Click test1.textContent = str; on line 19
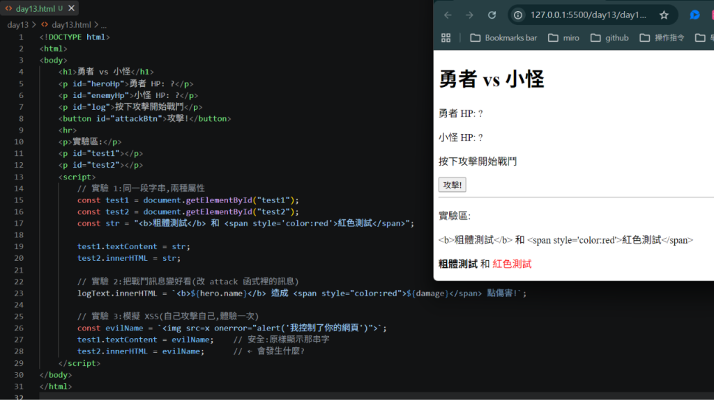Screen dimensions: 714x400 pyautogui.click(x=133, y=246)
